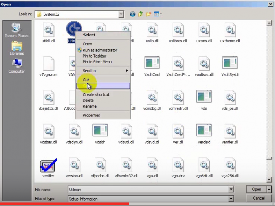The height and width of the screenshot is (206, 275).
Task: Close the Open dialog
Action: [271, 4]
